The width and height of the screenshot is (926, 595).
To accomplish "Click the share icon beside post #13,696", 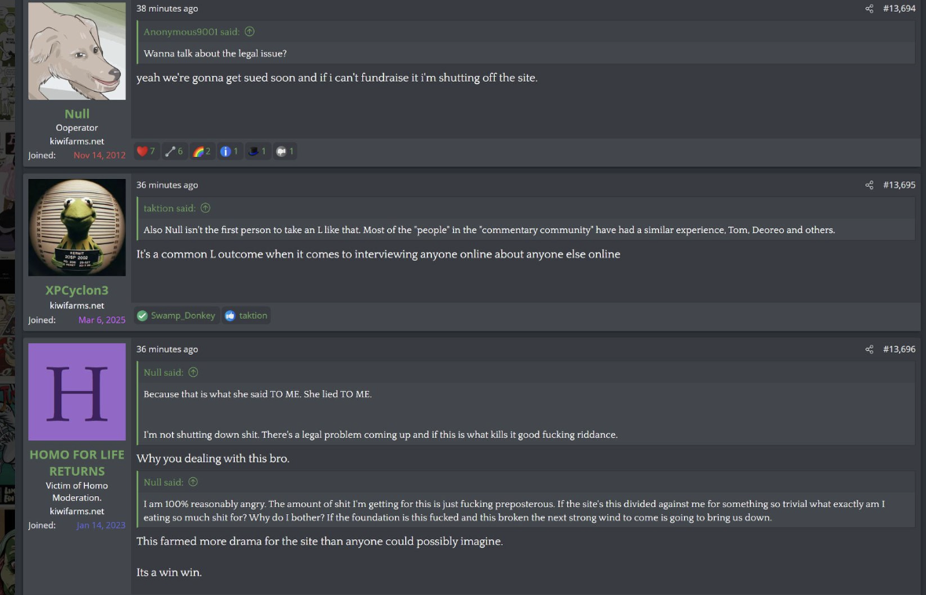I will click(869, 349).
